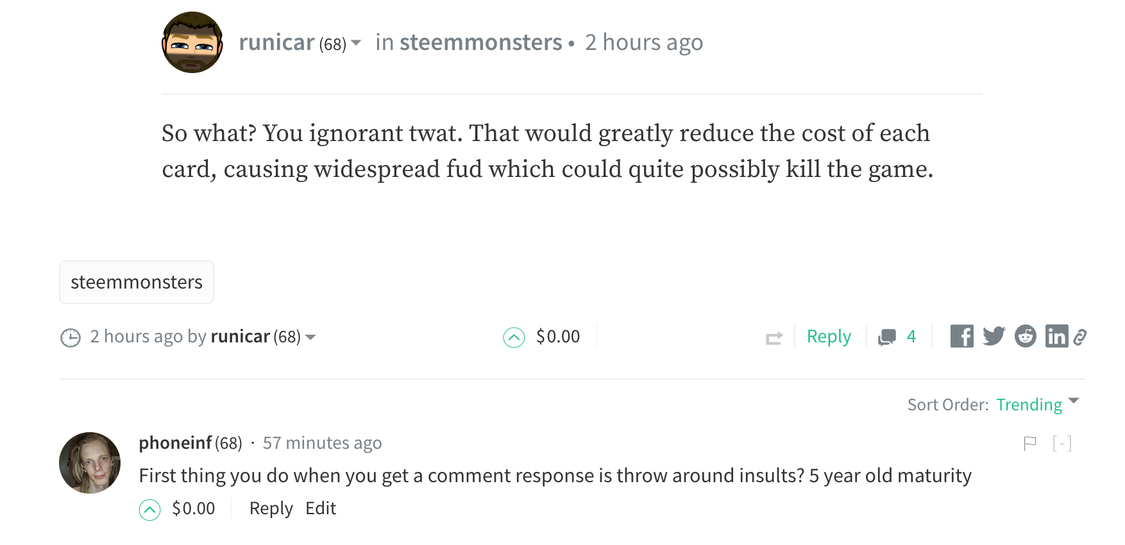Share the post on Twitter
This screenshot has height=545, width=1125.
click(x=994, y=336)
